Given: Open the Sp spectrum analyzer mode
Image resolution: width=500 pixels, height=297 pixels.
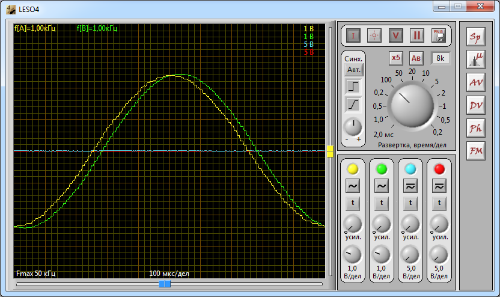Looking at the screenshot, I should coord(476,37).
